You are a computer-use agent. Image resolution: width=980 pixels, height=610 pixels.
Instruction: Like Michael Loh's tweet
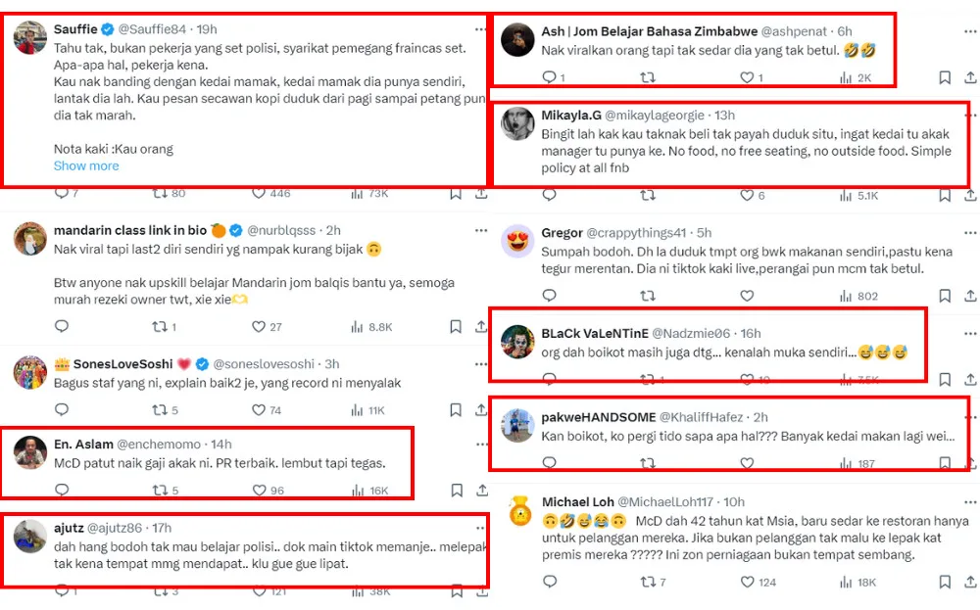pos(747,583)
